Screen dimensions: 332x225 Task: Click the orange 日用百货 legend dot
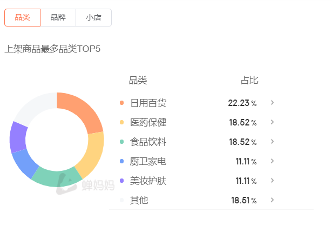[121, 103]
